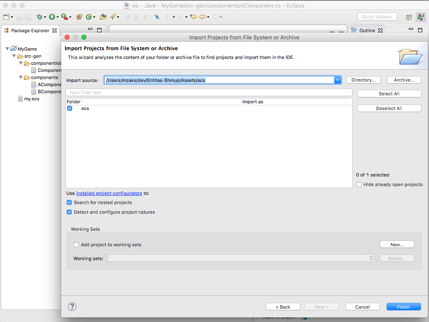429x322 pixels.
Task: Click the New Java Class icon
Action: (88, 17)
